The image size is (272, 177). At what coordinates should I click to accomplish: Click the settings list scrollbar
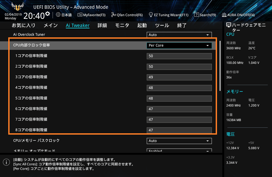(x=220, y=66)
